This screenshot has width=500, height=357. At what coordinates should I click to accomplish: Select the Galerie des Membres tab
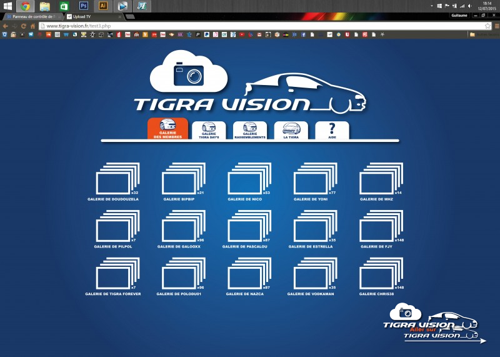pyautogui.click(x=167, y=129)
